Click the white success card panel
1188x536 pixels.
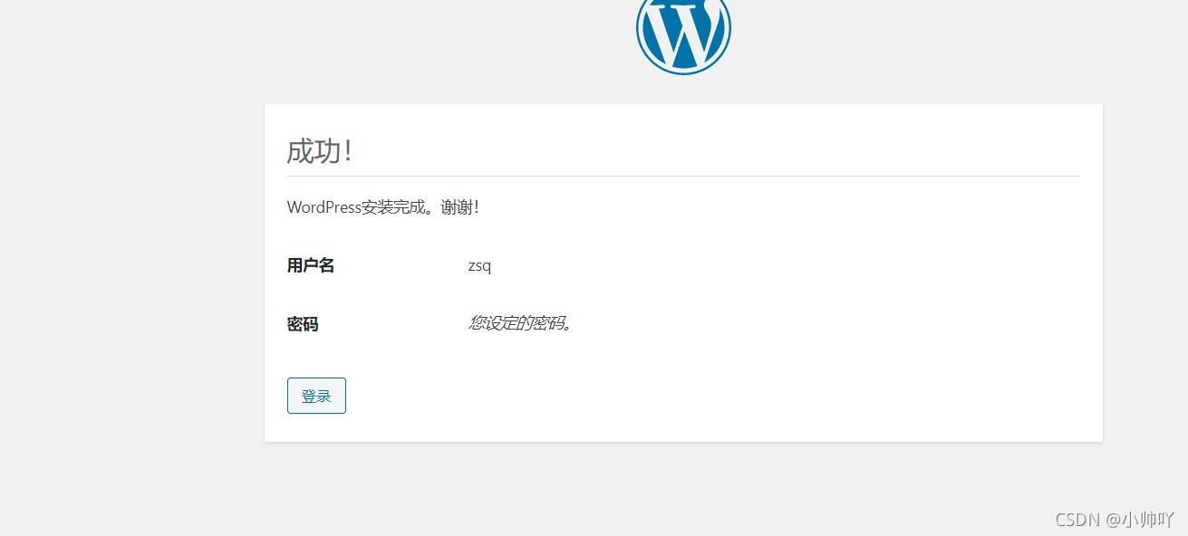(816, 272)
